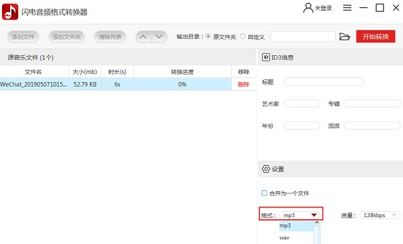Viewport: 403px width, 244px height.
Task: Click the output directory path field
Action: 303,36
